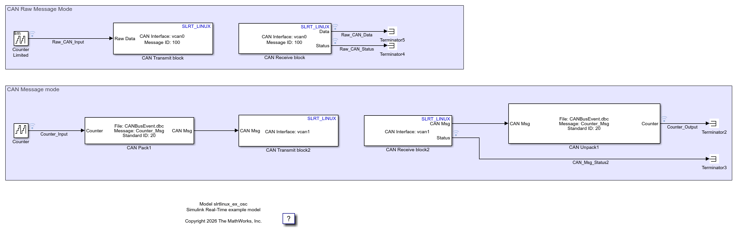The height and width of the screenshot is (241, 737).
Task: Click the CAN Unpack1 name label
Action: pyautogui.click(x=584, y=147)
